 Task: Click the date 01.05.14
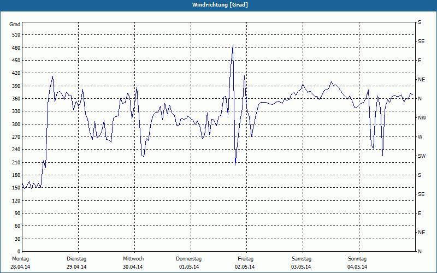pos(189,267)
